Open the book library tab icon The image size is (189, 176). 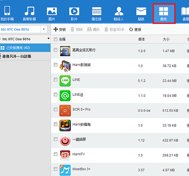185,14
